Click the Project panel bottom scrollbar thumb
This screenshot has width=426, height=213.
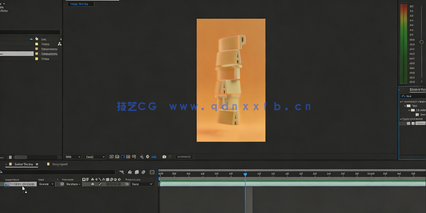21,157
